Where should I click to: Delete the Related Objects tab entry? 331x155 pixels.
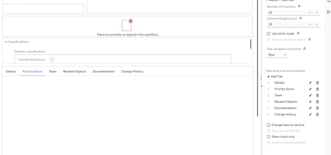(x=317, y=102)
